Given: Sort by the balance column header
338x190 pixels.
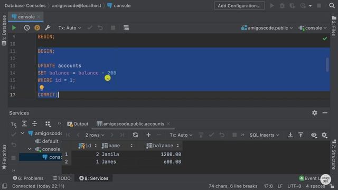Looking at the screenshot, I should [x=163, y=146].
